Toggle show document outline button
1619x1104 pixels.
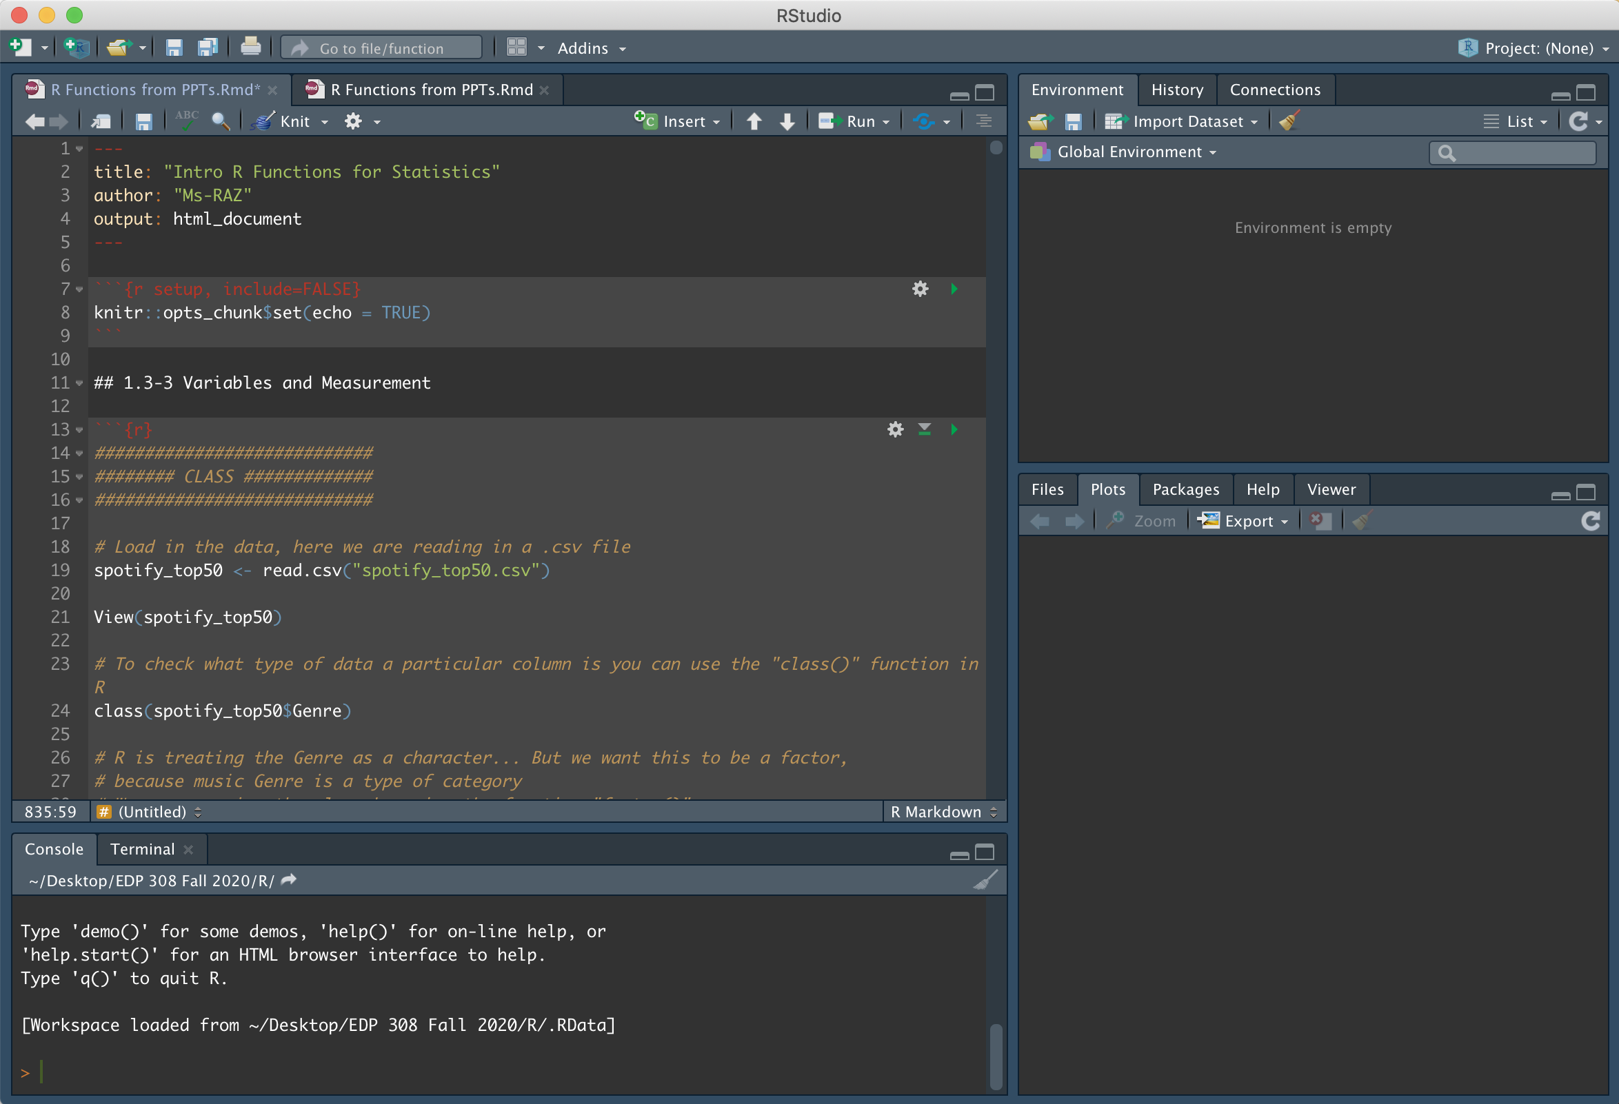click(x=984, y=121)
